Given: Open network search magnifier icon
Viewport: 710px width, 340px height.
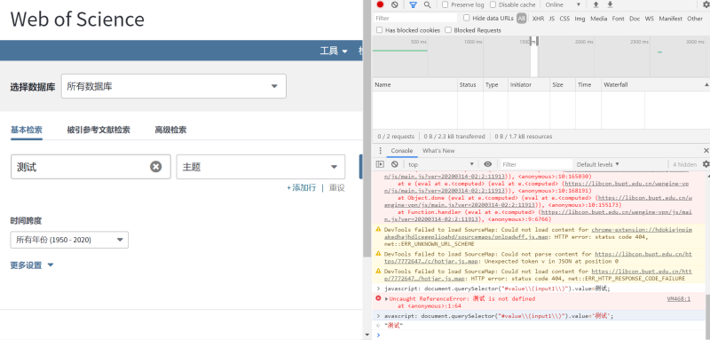Looking at the screenshot, I should point(427,4).
